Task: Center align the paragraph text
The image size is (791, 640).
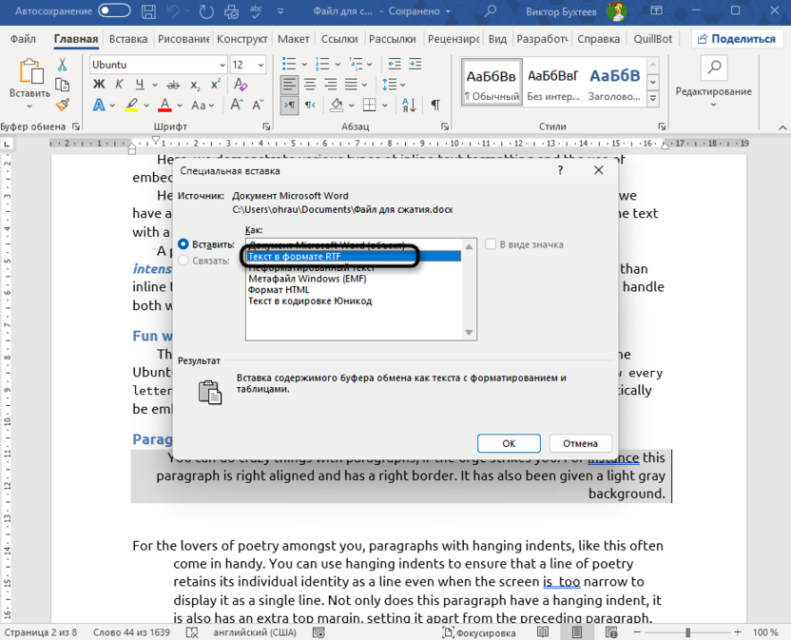Action: [310, 85]
